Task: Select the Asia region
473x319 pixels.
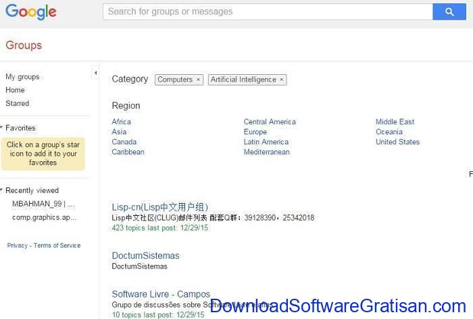Action: pos(119,132)
